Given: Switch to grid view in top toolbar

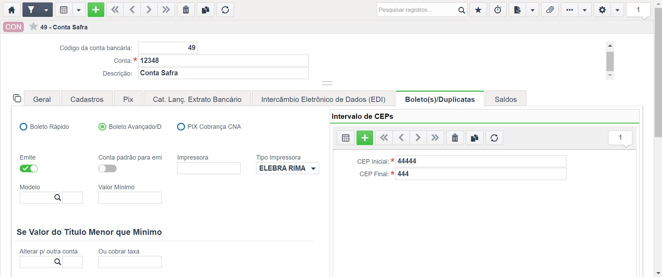Looking at the screenshot, I should 64,10.
